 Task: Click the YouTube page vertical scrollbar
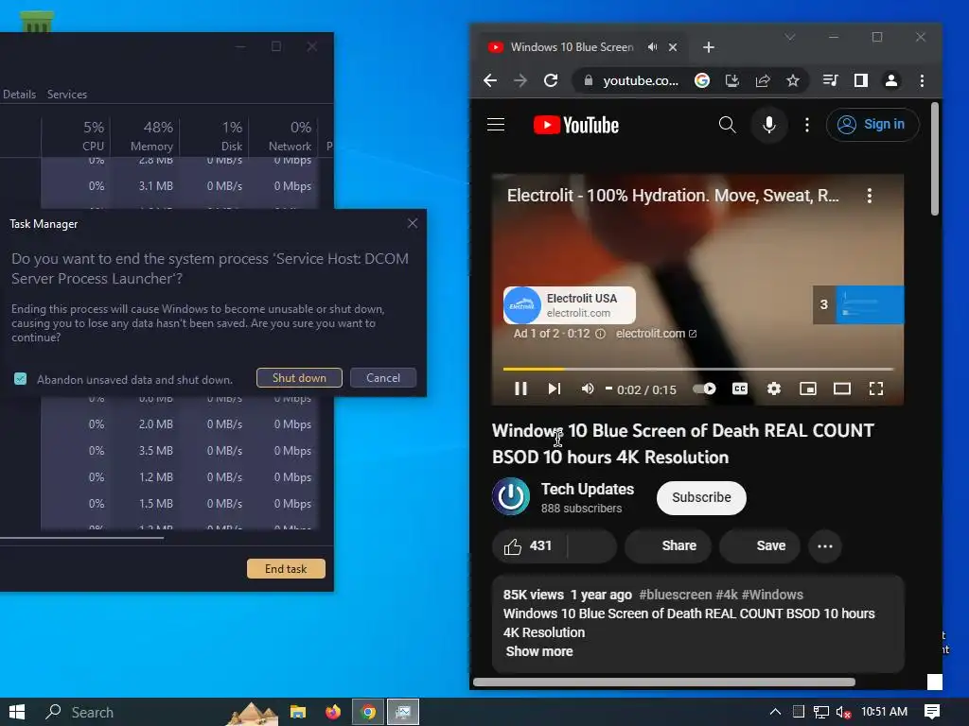coord(935,159)
